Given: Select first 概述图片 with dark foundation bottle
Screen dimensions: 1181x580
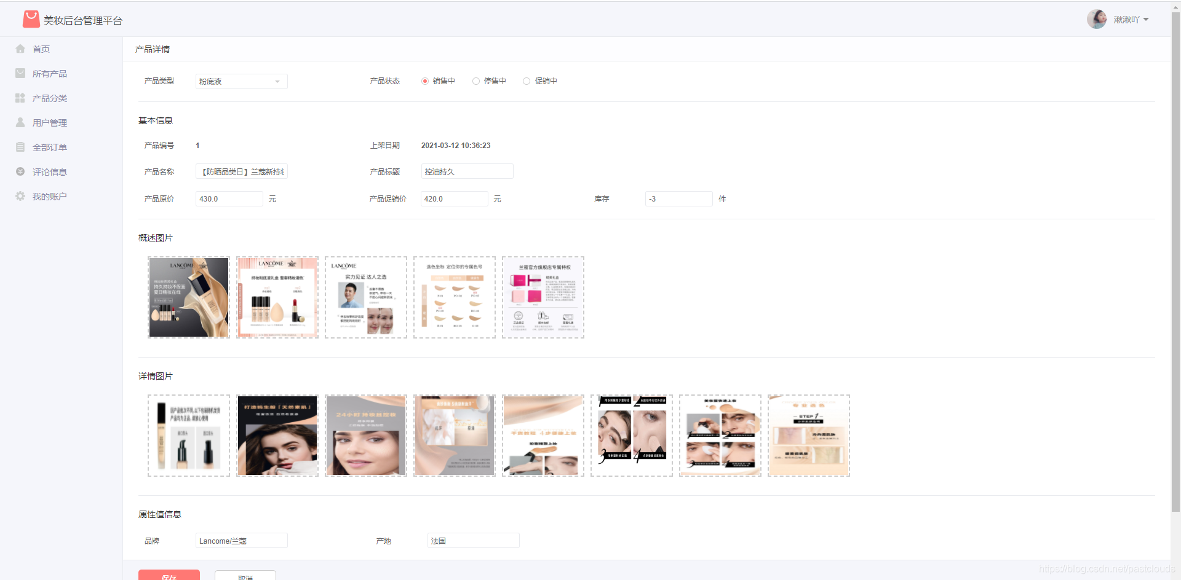Looking at the screenshot, I should coord(189,297).
